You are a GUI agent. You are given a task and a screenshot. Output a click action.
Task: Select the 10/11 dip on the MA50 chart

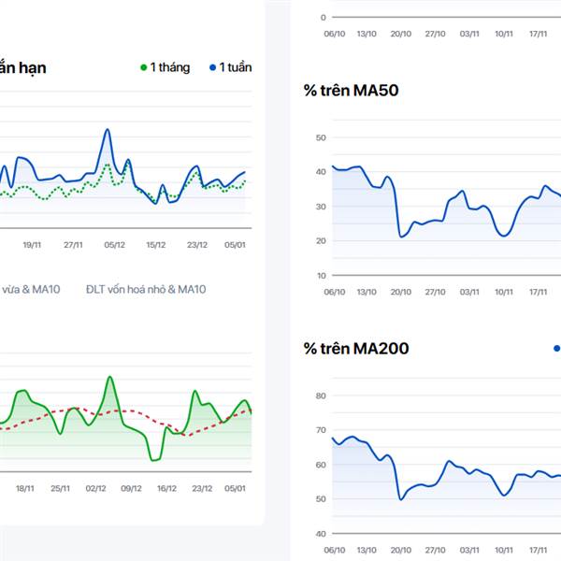pos(503,235)
